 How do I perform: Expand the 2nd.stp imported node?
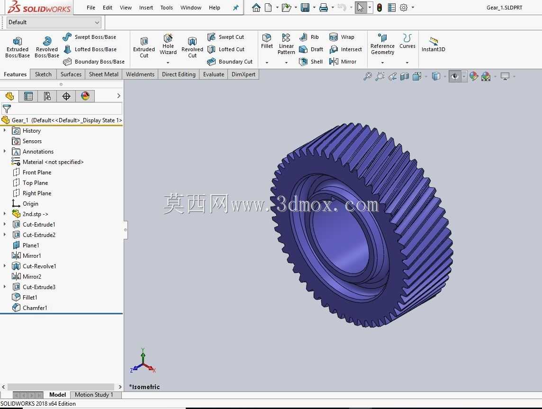pos(4,214)
